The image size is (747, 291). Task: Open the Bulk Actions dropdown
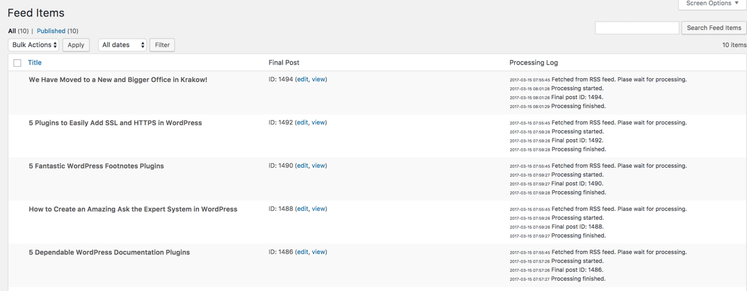[x=34, y=45]
